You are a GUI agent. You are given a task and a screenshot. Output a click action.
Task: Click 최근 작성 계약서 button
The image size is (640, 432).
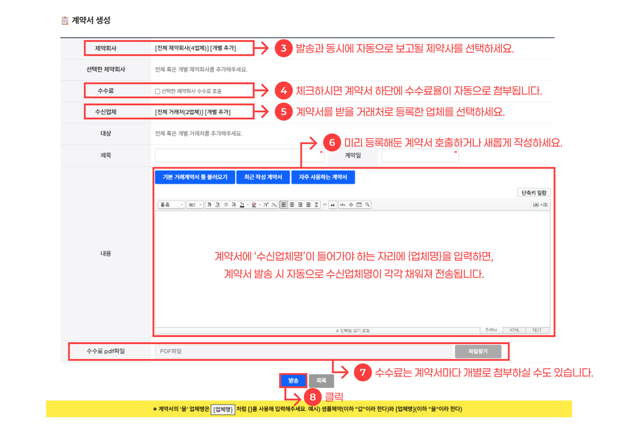click(x=263, y=177)
